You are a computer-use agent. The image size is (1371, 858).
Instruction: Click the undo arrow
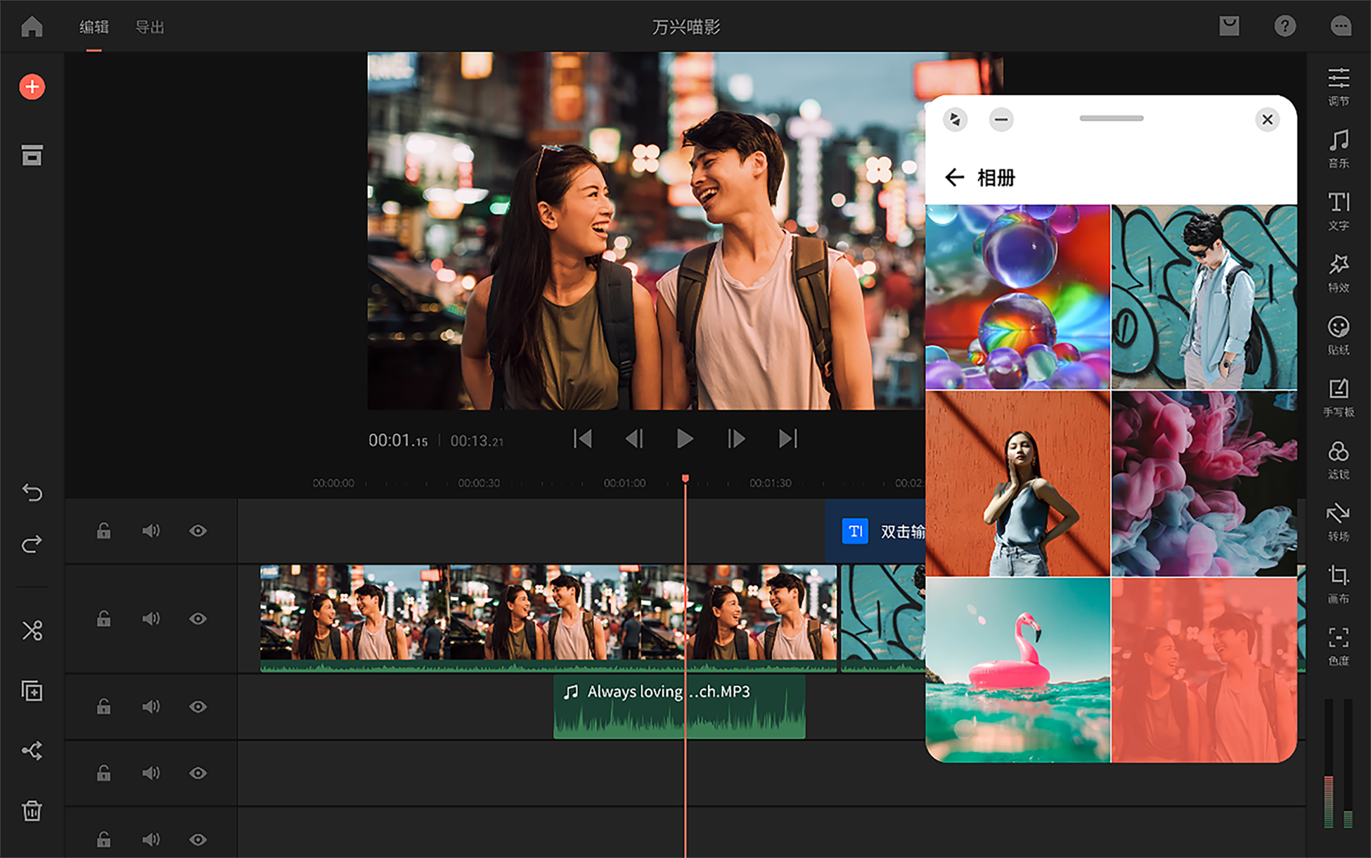pos(32,492)
